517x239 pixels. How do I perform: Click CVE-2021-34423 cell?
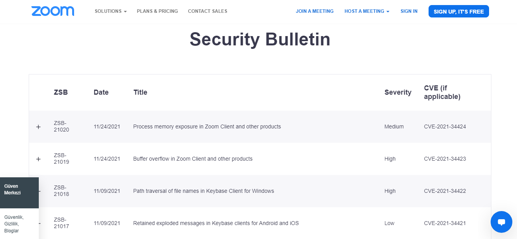(445, 159)
